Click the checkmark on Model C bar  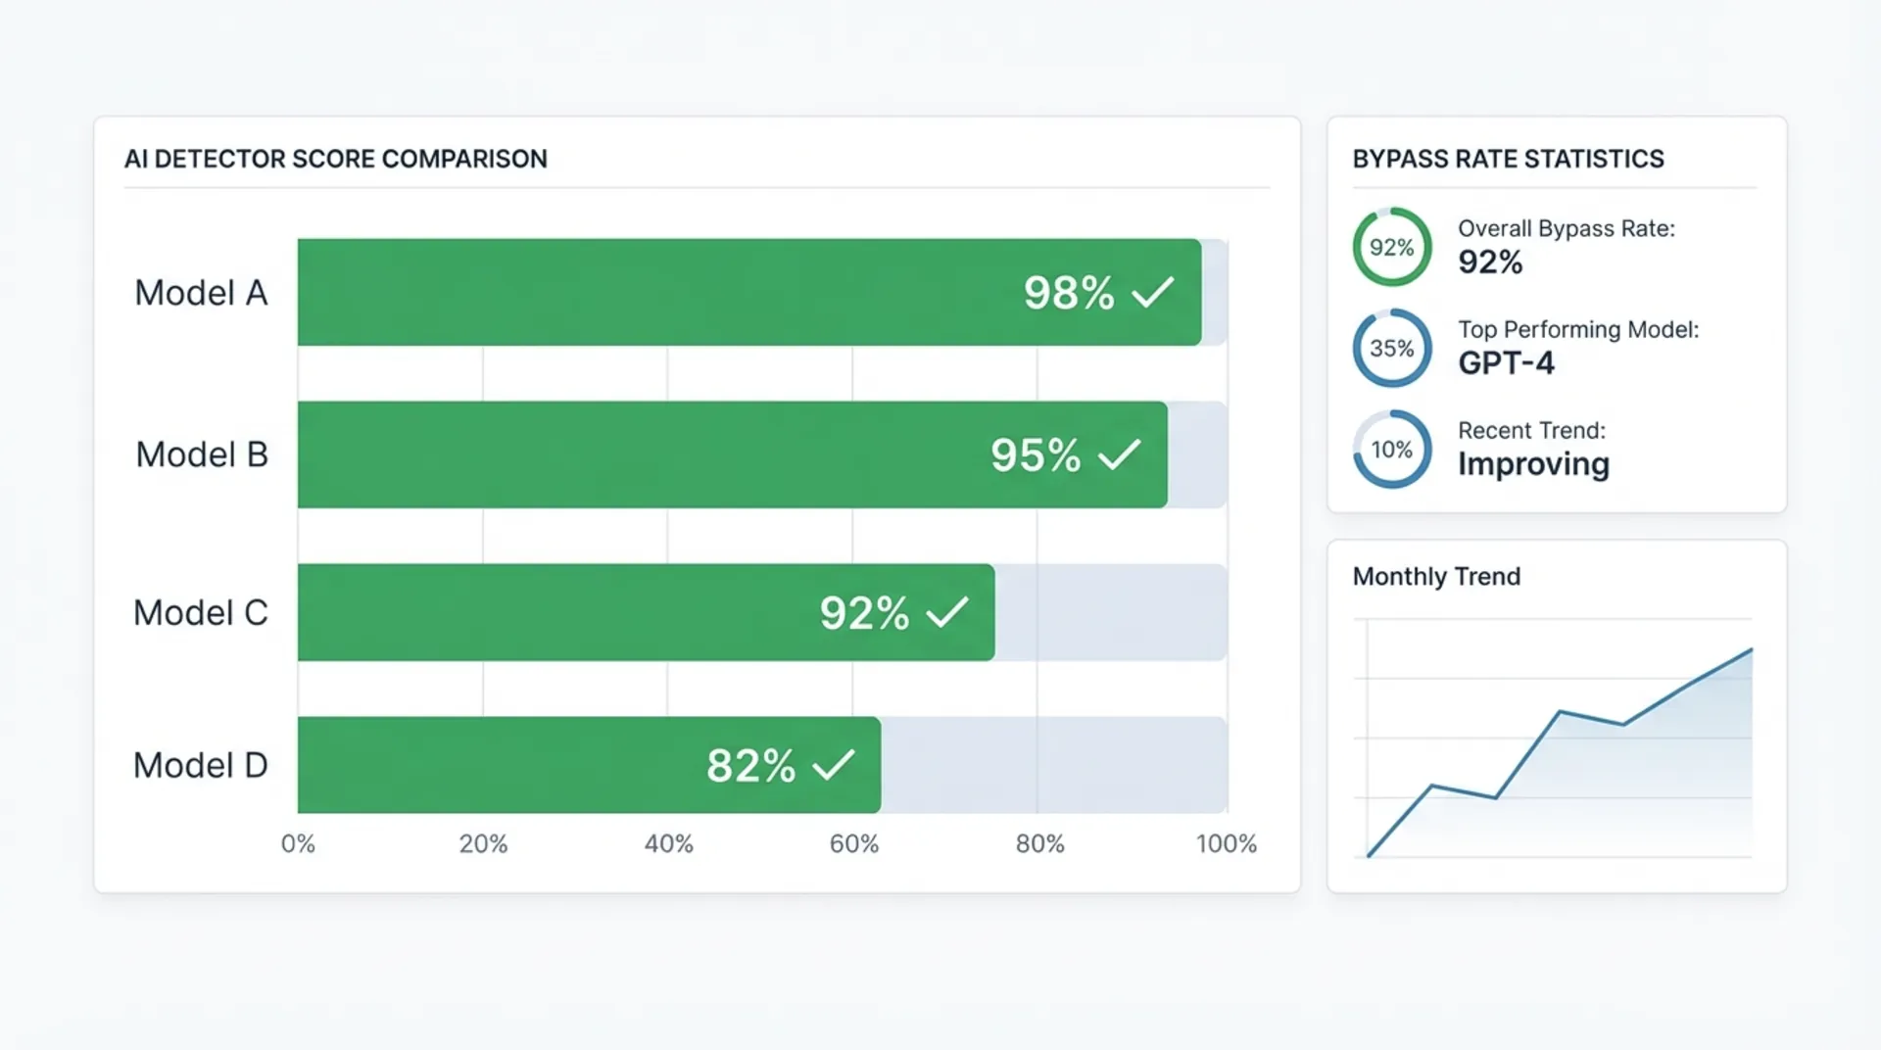pos(946,613)
